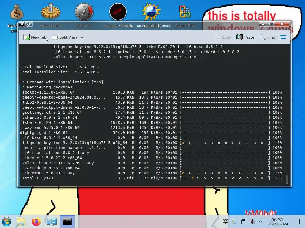305x228 pixels.
Task: Expand the Split View options chevron
Action: tap(82, 37)
